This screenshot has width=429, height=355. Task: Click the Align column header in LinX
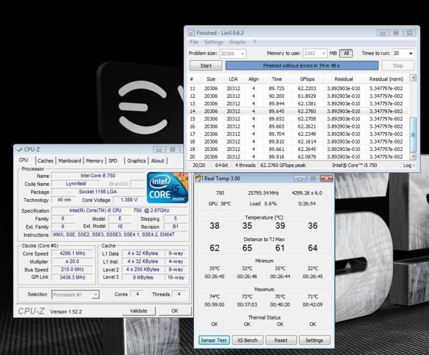[253, 79]
